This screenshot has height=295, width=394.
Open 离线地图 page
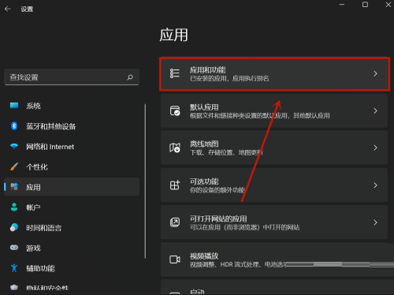274,147
